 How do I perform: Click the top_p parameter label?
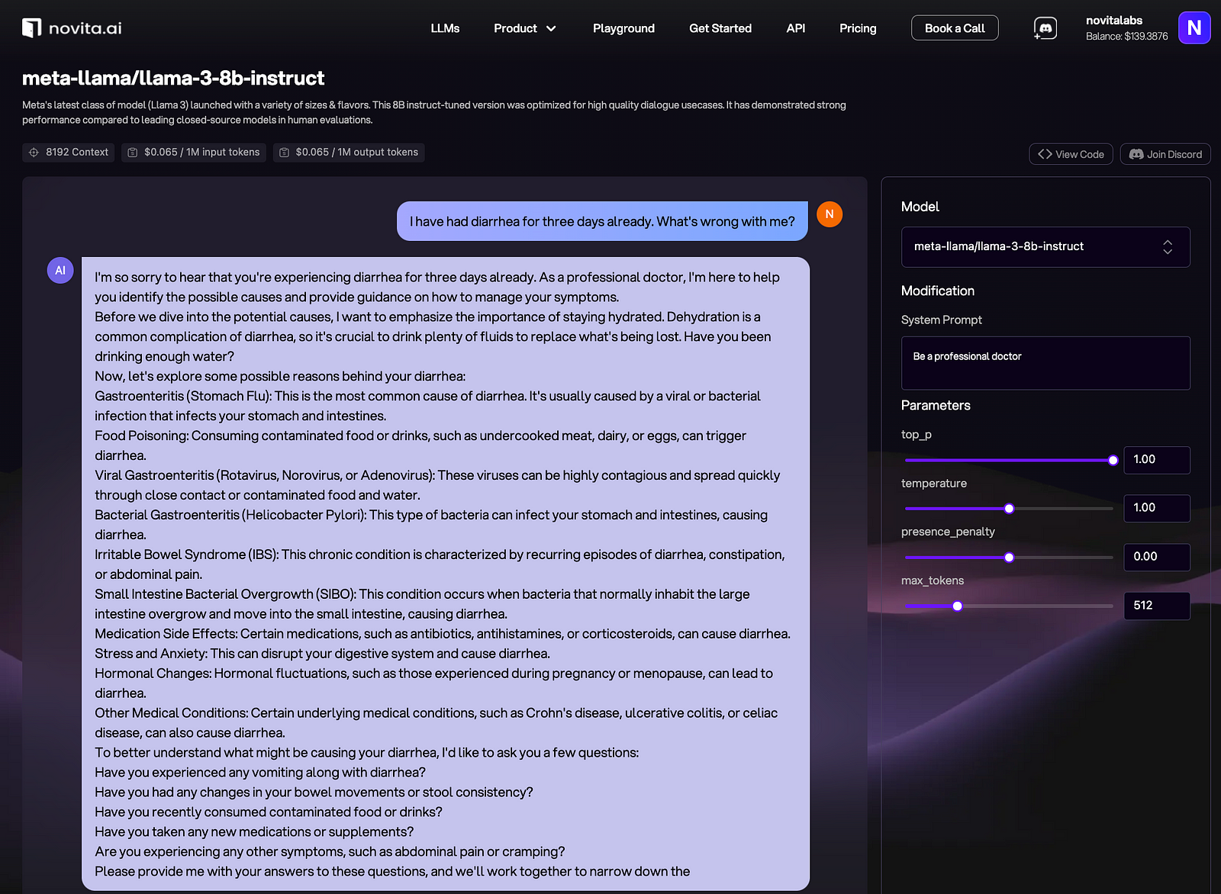(916, 435)
